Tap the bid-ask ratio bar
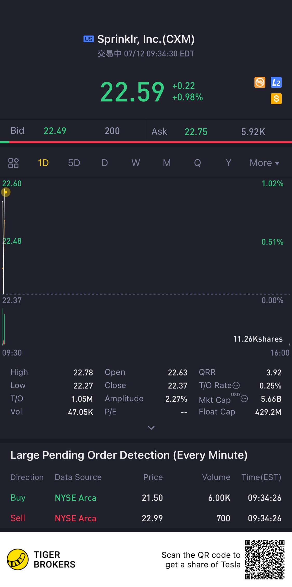This screenshot has width=292, height=587. (x=146, y=142)
